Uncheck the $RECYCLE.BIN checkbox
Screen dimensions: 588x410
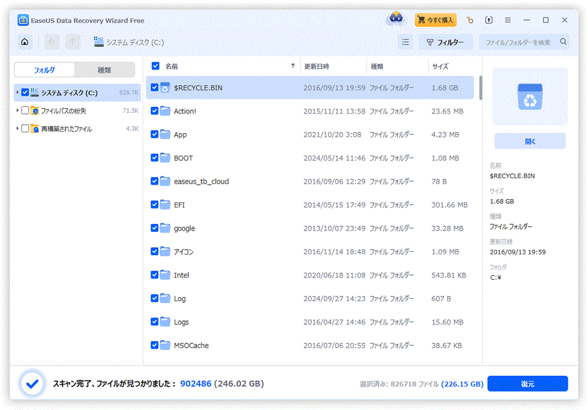pos(154,87)
